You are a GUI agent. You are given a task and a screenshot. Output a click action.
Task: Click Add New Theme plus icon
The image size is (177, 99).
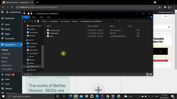point(98,90)
